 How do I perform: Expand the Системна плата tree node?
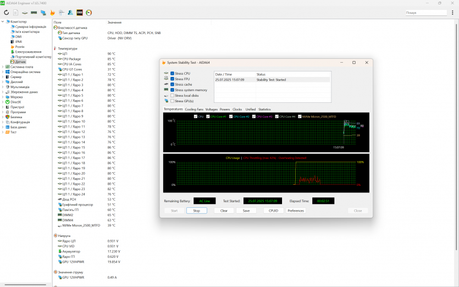2,67
